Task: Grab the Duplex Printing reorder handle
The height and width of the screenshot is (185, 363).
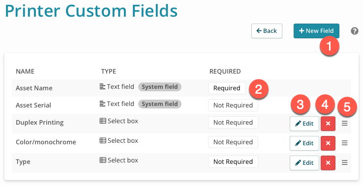Action: click(344, 124)
